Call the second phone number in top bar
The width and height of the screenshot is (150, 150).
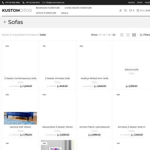pyautogui.click(x=31, y=3)
